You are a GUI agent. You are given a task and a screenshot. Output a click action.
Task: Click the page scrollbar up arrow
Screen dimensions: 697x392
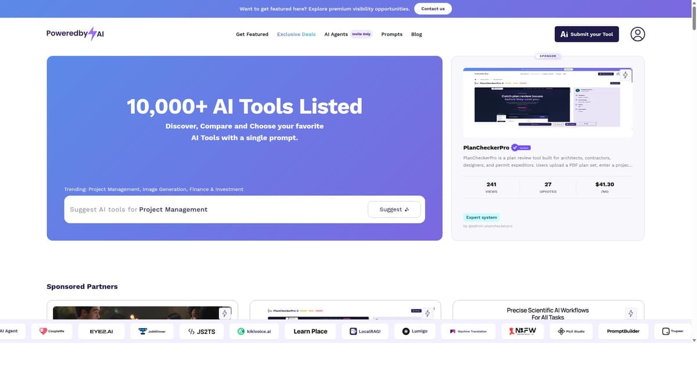point(694,3)
